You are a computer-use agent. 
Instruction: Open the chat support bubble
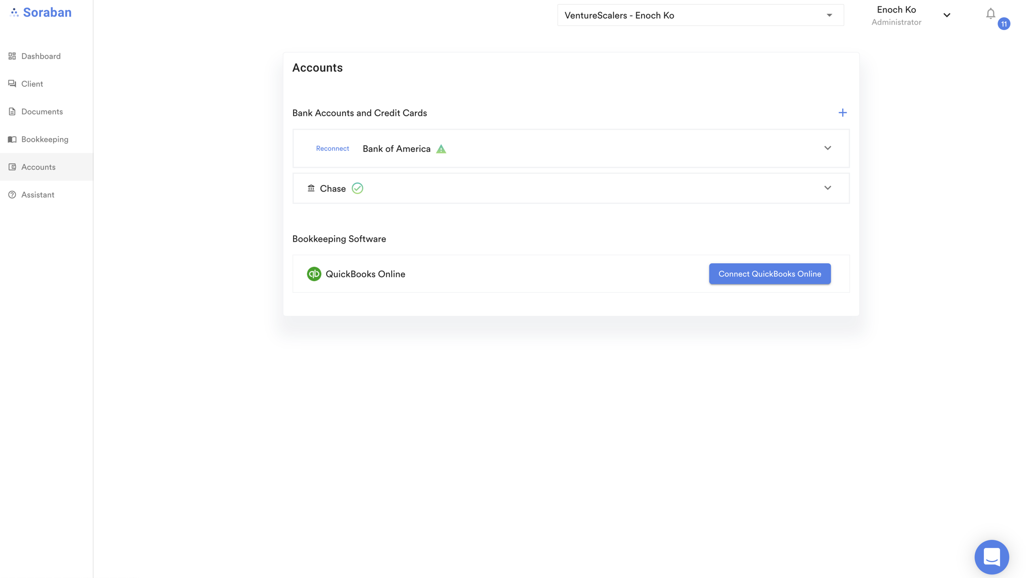pos(991,557)
